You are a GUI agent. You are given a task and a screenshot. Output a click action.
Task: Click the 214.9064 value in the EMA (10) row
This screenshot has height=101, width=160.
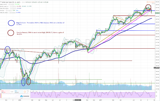pyautogui.click(x=18, y=12)
